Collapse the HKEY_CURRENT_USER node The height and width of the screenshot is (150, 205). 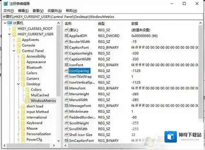[9, 34]
